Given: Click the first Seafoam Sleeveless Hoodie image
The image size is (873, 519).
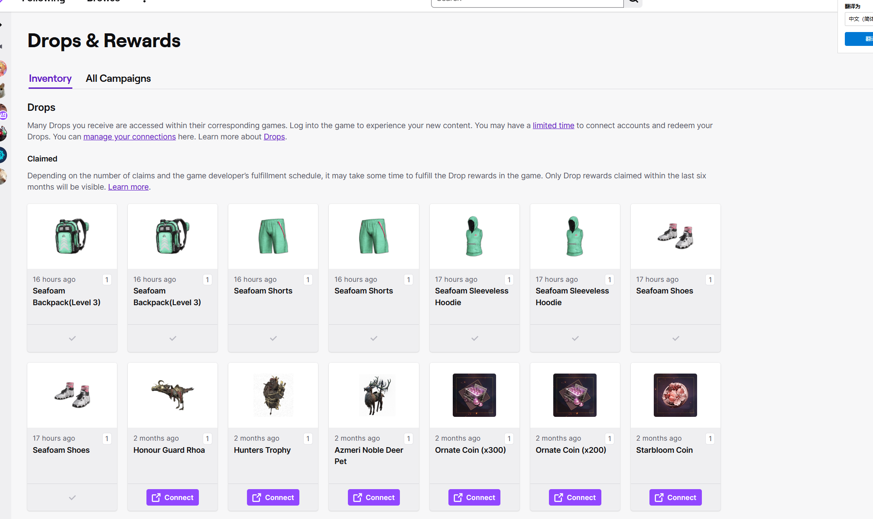Looking at the screenshot, I should 474,236.
